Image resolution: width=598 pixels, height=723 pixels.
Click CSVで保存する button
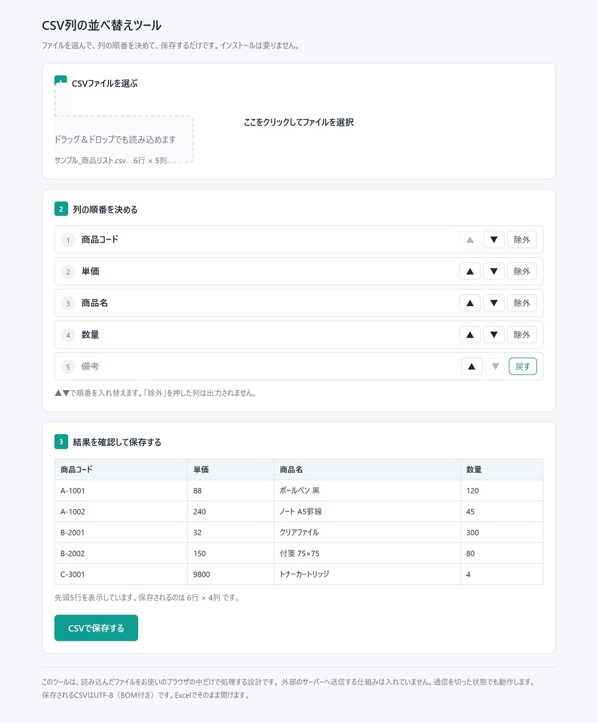pos(96,628)
